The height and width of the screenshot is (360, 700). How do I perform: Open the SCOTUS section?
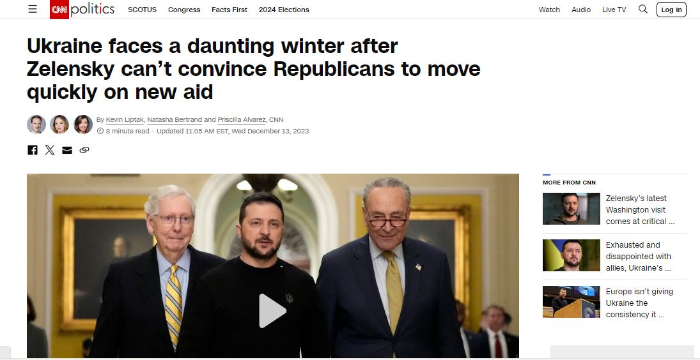pyautogui.click(x=142, y=10)
